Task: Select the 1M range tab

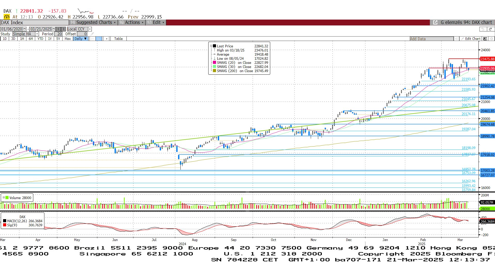Action: tap(22, 39)
